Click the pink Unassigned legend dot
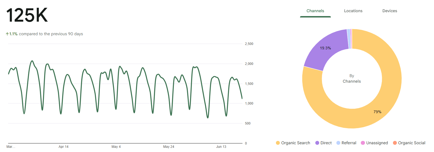Screen dimensions: 434x152 [363, 143]
